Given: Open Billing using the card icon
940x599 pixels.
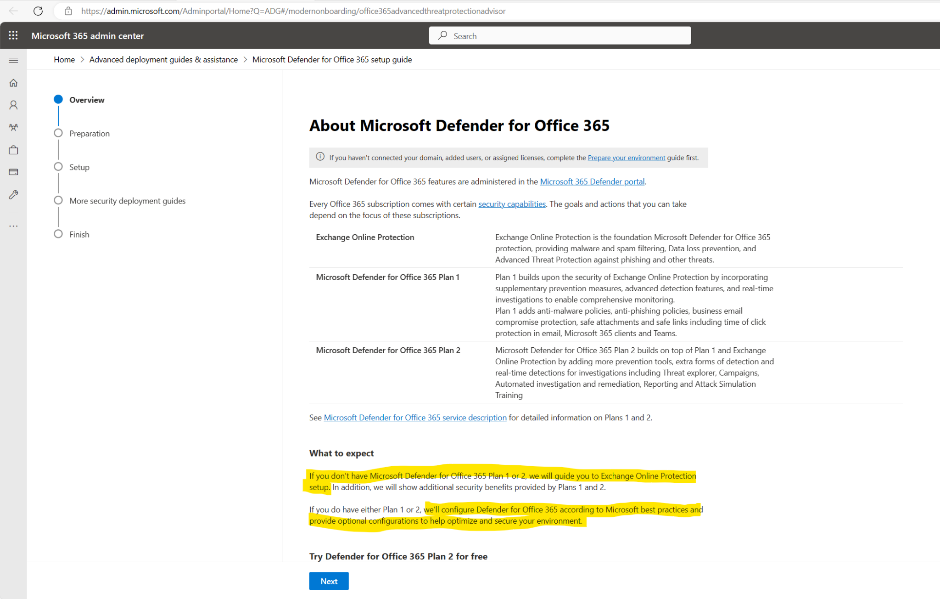Looking at the screenshot, I should (13, 172).
